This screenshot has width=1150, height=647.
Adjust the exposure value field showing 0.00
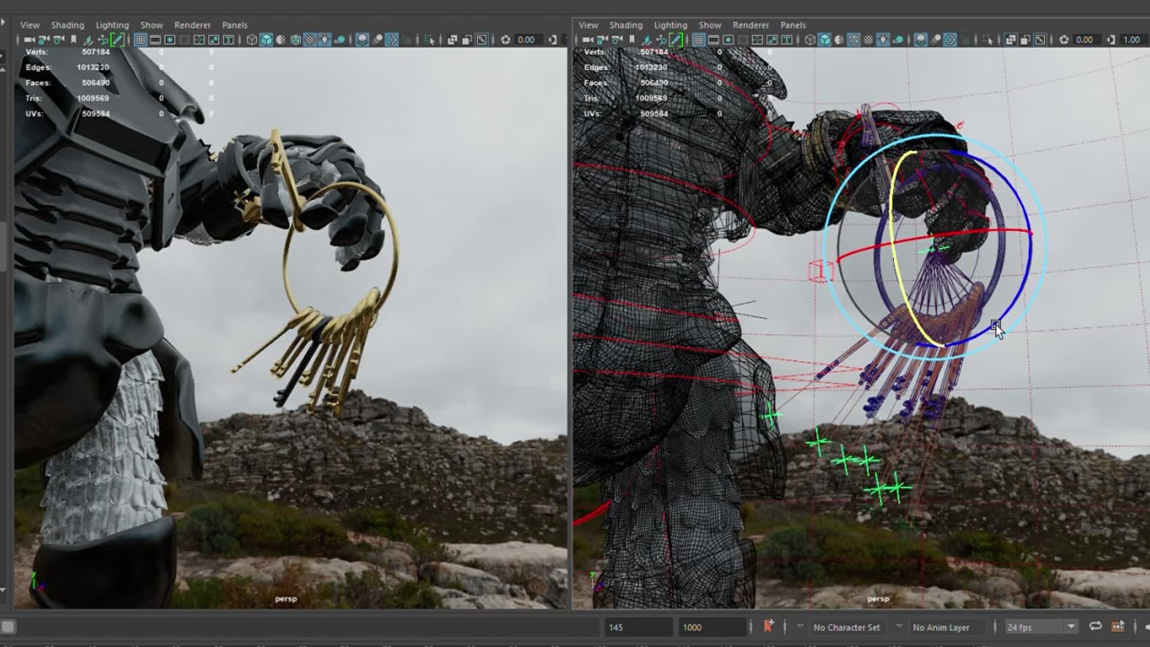tap(526, 40)
